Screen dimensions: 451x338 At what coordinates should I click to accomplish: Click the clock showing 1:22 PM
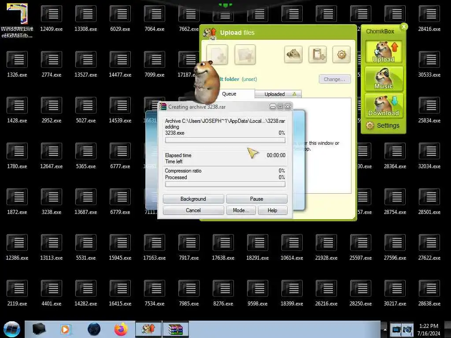tap(429, 326)
